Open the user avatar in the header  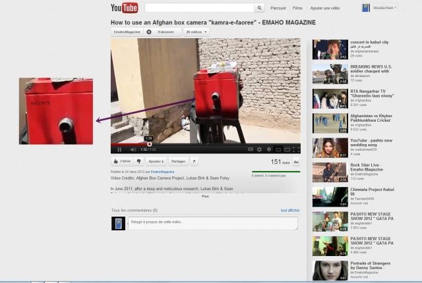(366, 8)
